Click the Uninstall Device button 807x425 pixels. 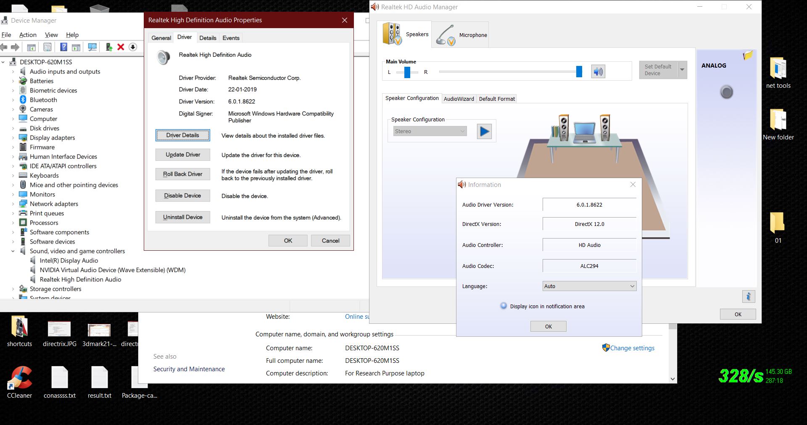click(x=182, y=217)
